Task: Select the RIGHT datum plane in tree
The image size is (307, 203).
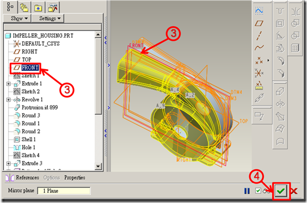Action: pos(26,52)
